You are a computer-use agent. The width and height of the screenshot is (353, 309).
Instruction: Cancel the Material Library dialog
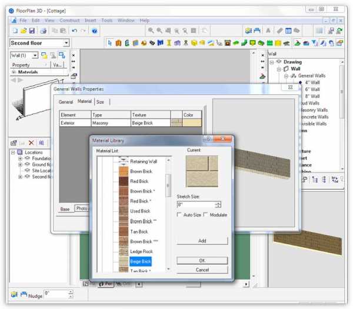click(202, 270)
